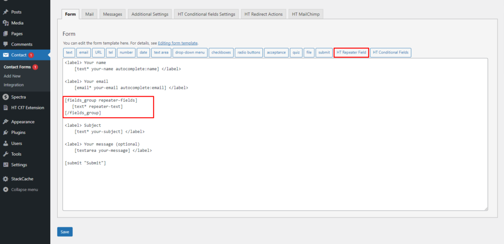Screen dimensions: 504x244
Task: Save the contact form
Action: click(64, 231)
